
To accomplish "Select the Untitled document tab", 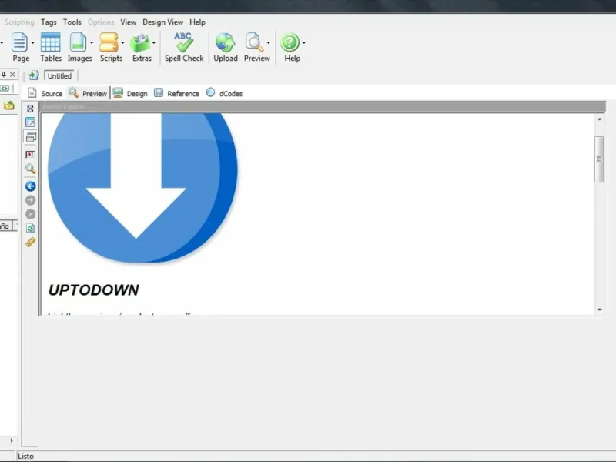I will [x=59, y=75].
